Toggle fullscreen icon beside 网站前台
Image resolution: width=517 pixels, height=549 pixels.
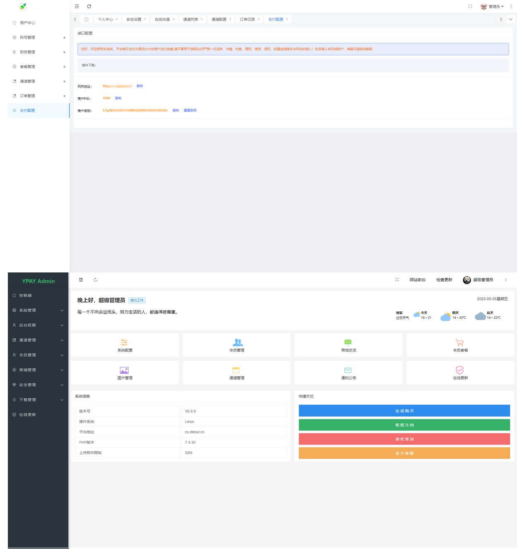click(397, 280)
